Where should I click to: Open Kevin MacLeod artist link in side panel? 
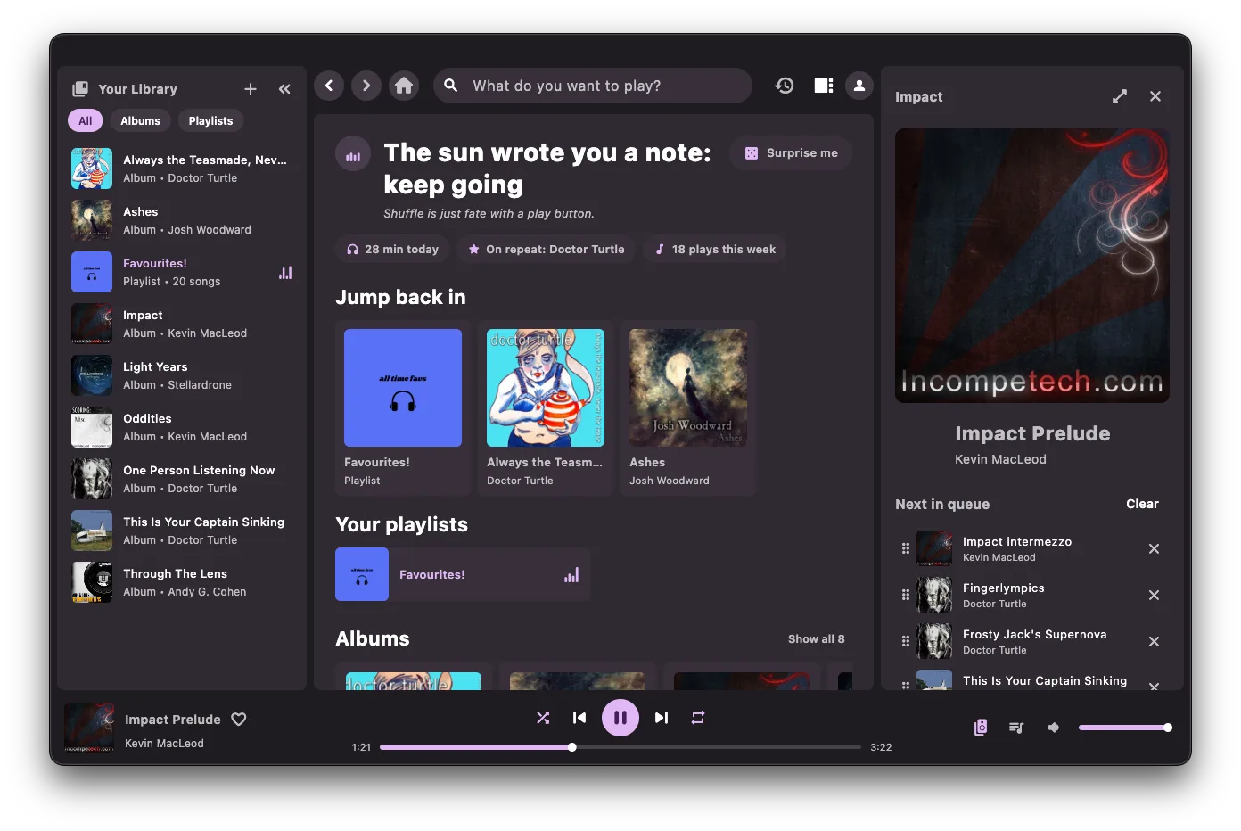click(1000, 460)
